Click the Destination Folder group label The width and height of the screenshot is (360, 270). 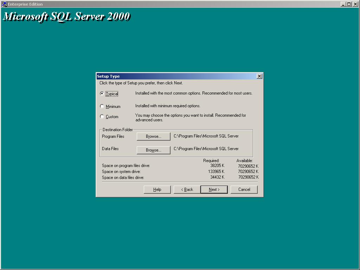click(x=117, y=130)
